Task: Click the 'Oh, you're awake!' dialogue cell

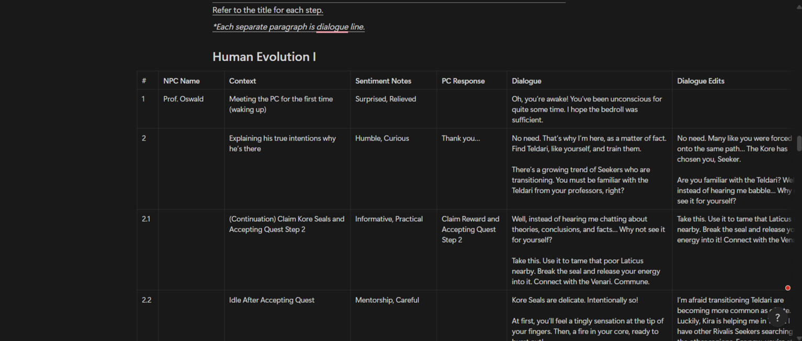Action: point(586,109)
